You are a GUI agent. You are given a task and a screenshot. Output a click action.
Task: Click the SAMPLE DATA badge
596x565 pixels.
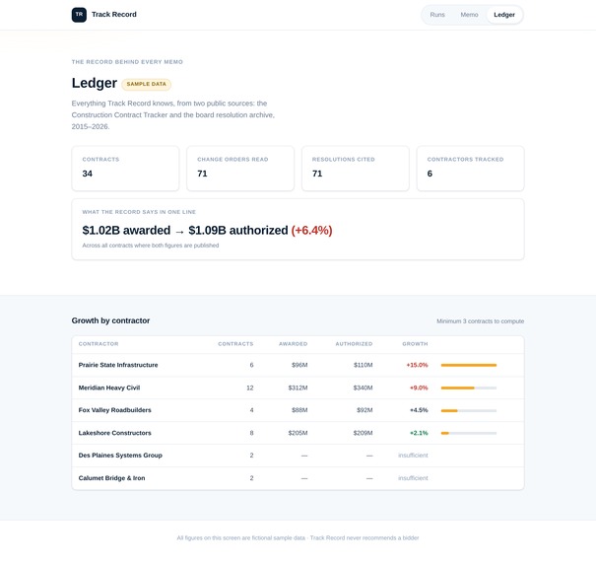coord(147,84)
